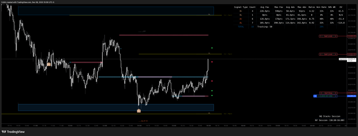This screenshot has width=358, height=136.
Task: Click the 18:00 label on time axis
Action: (243, 126)
